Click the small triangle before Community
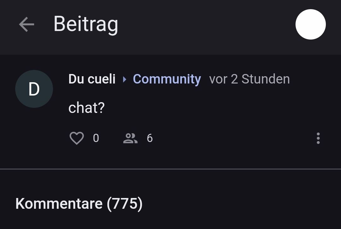This screenshot has width=341, height=229. pyautogui.click(x=124, y=79)
